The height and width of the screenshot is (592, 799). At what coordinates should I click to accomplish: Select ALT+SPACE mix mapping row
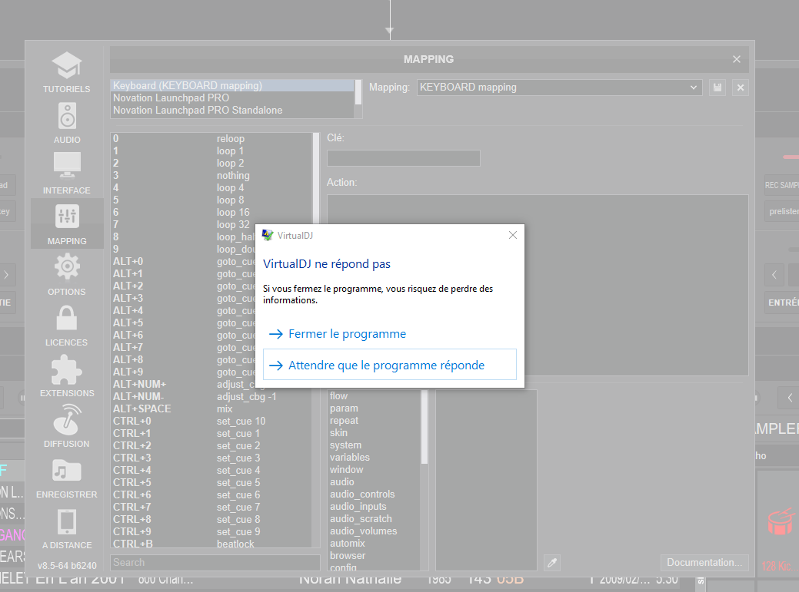click(x=211, y=408)
